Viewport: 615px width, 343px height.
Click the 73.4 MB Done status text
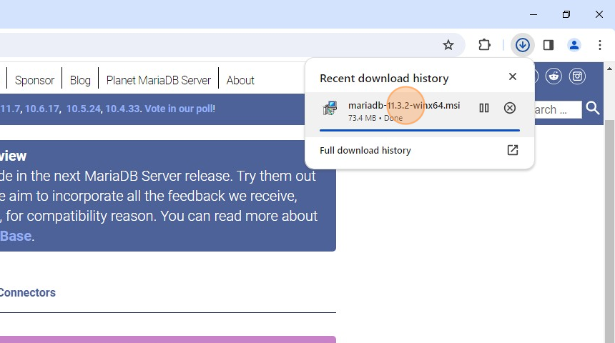click(x=375, y=118)
